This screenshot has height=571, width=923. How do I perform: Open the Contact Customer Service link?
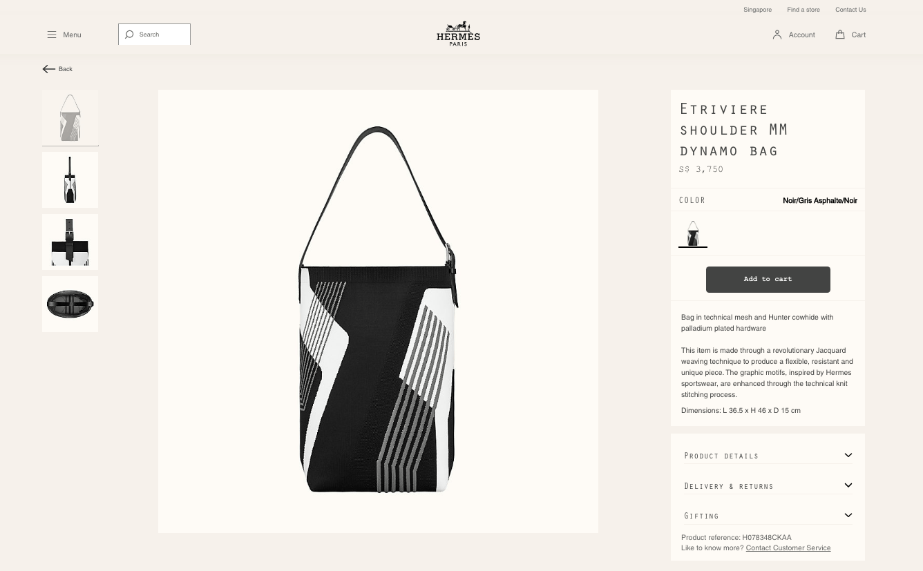(x=788, y=548)
